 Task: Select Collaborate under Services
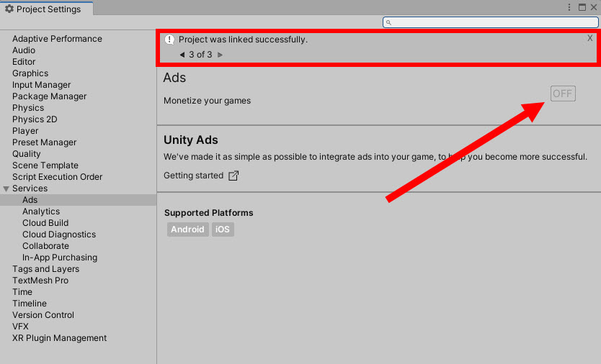[45, 246]
